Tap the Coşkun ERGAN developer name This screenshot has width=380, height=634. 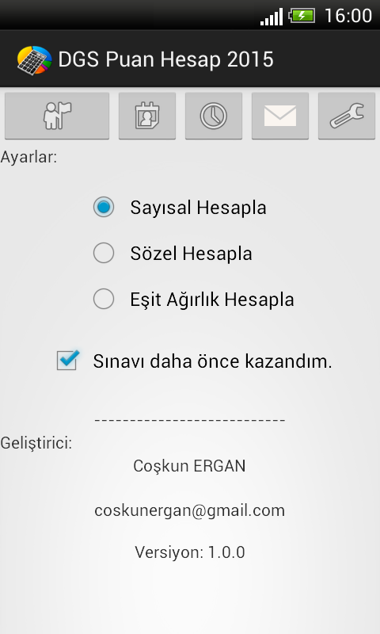(189, 466)
